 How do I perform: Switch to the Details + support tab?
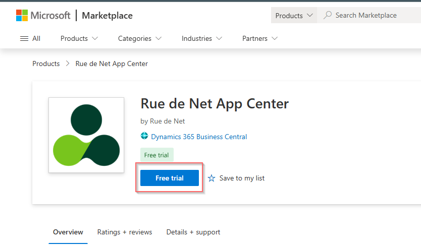pos(193,232)
